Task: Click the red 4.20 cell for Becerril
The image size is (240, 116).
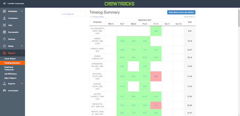Action: pyautogui.click(x=156, y=76)
